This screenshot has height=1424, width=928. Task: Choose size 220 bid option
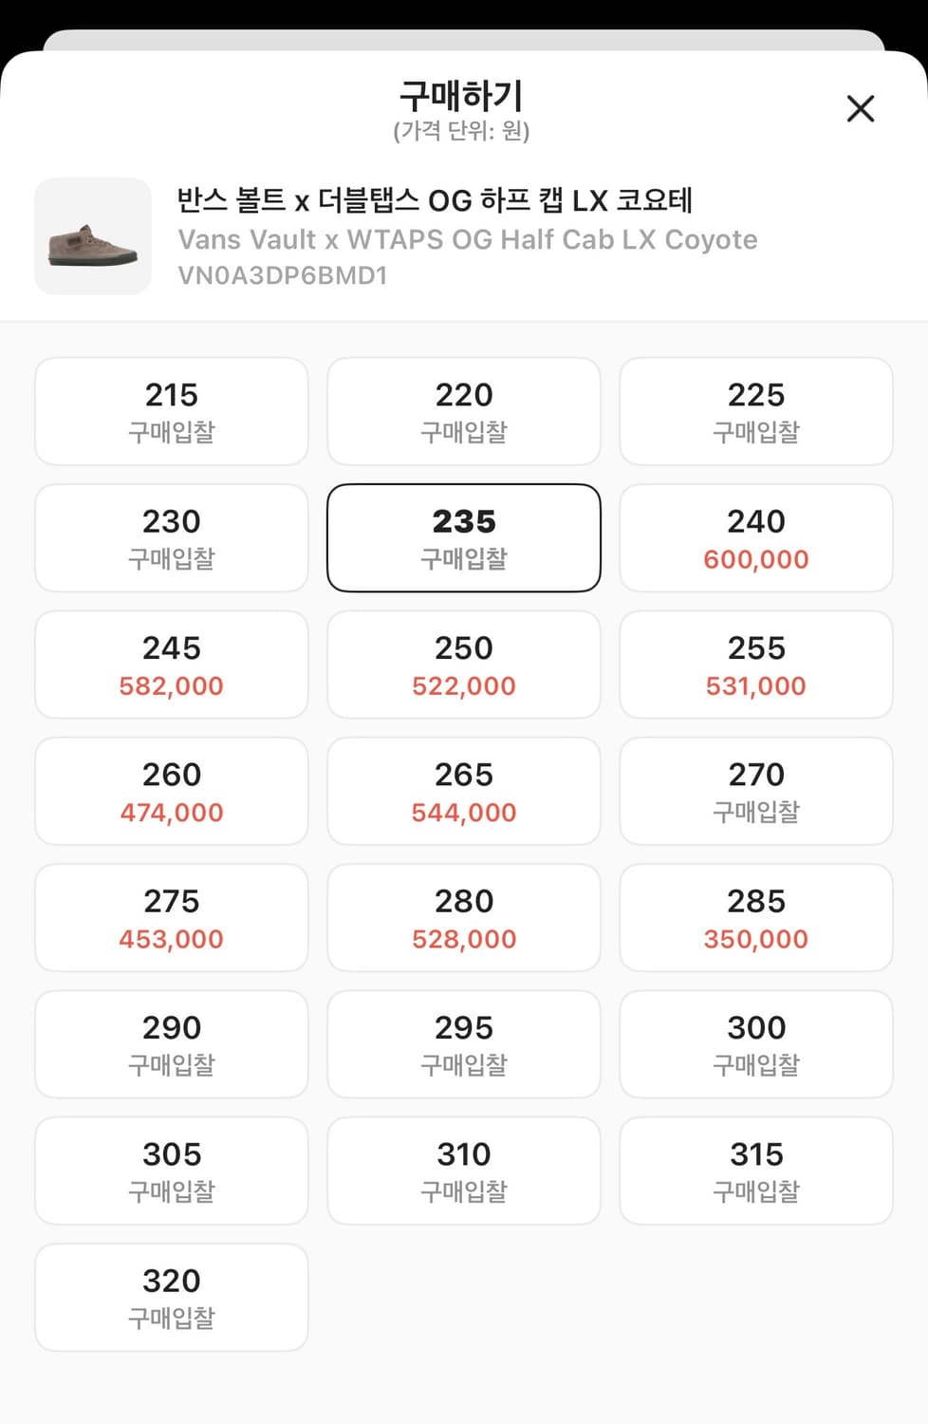pos(464,412)
